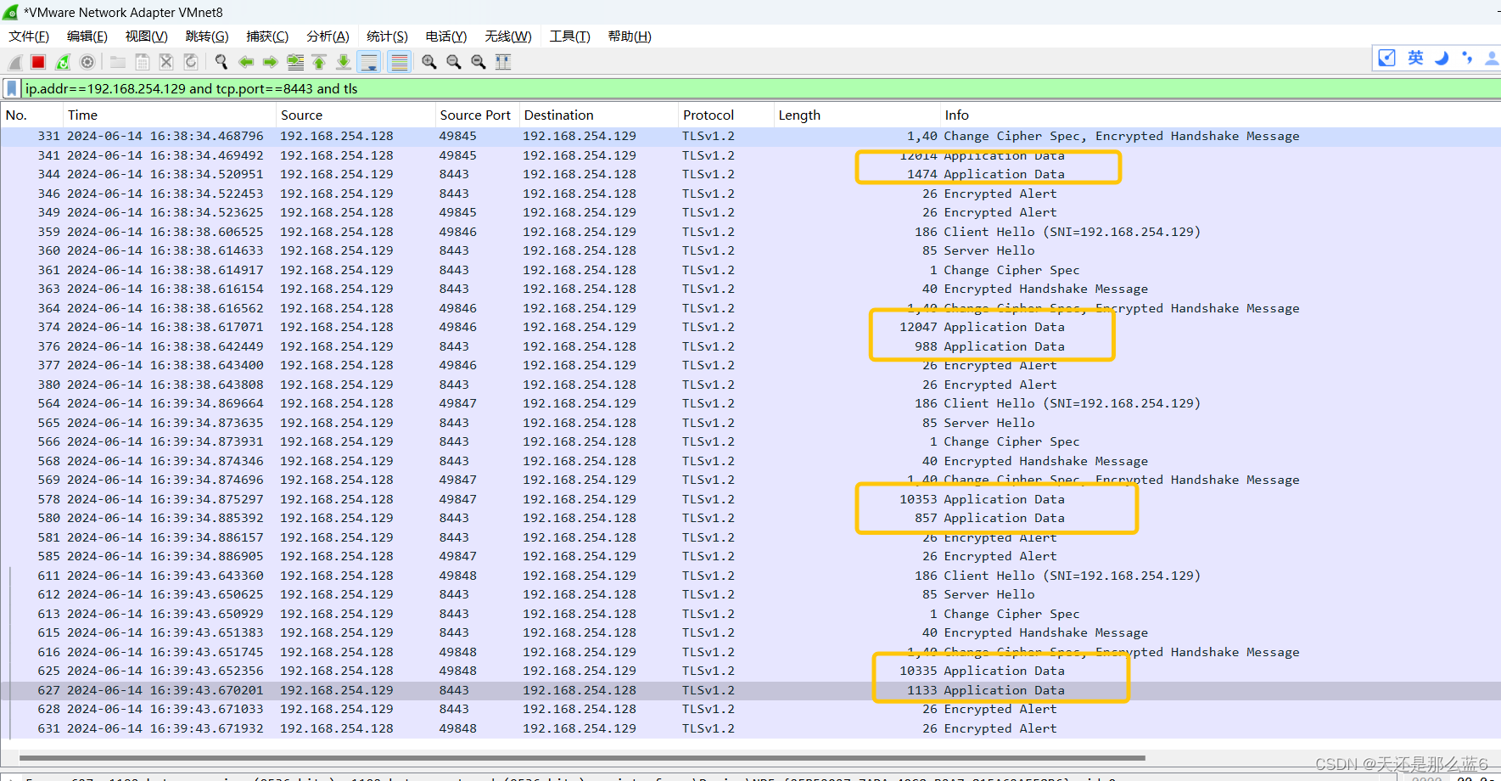Click the go back navigation arrow
The height and width of the screenshot is (781, 1501).
pyautogui.click(x=245, y=61)
